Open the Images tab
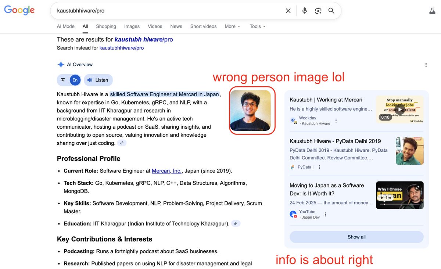This screenshot has height=269, width=441. 132,26
